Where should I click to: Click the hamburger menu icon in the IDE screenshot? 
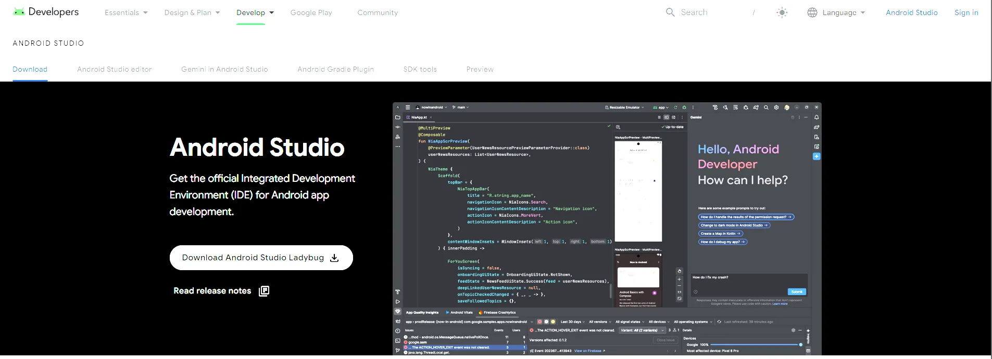pyautogui.click(x=408, y=108)
